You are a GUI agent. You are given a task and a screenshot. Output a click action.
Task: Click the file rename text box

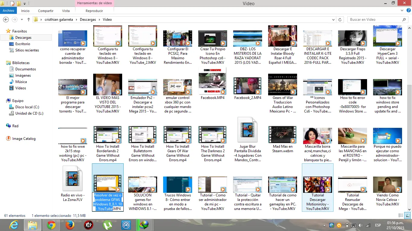click(x=108, y=202)
